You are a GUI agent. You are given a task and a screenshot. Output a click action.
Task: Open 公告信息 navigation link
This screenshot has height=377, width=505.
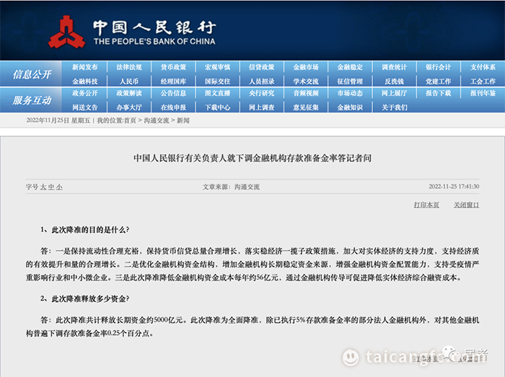pyautogui.click(x=173, y=93)
